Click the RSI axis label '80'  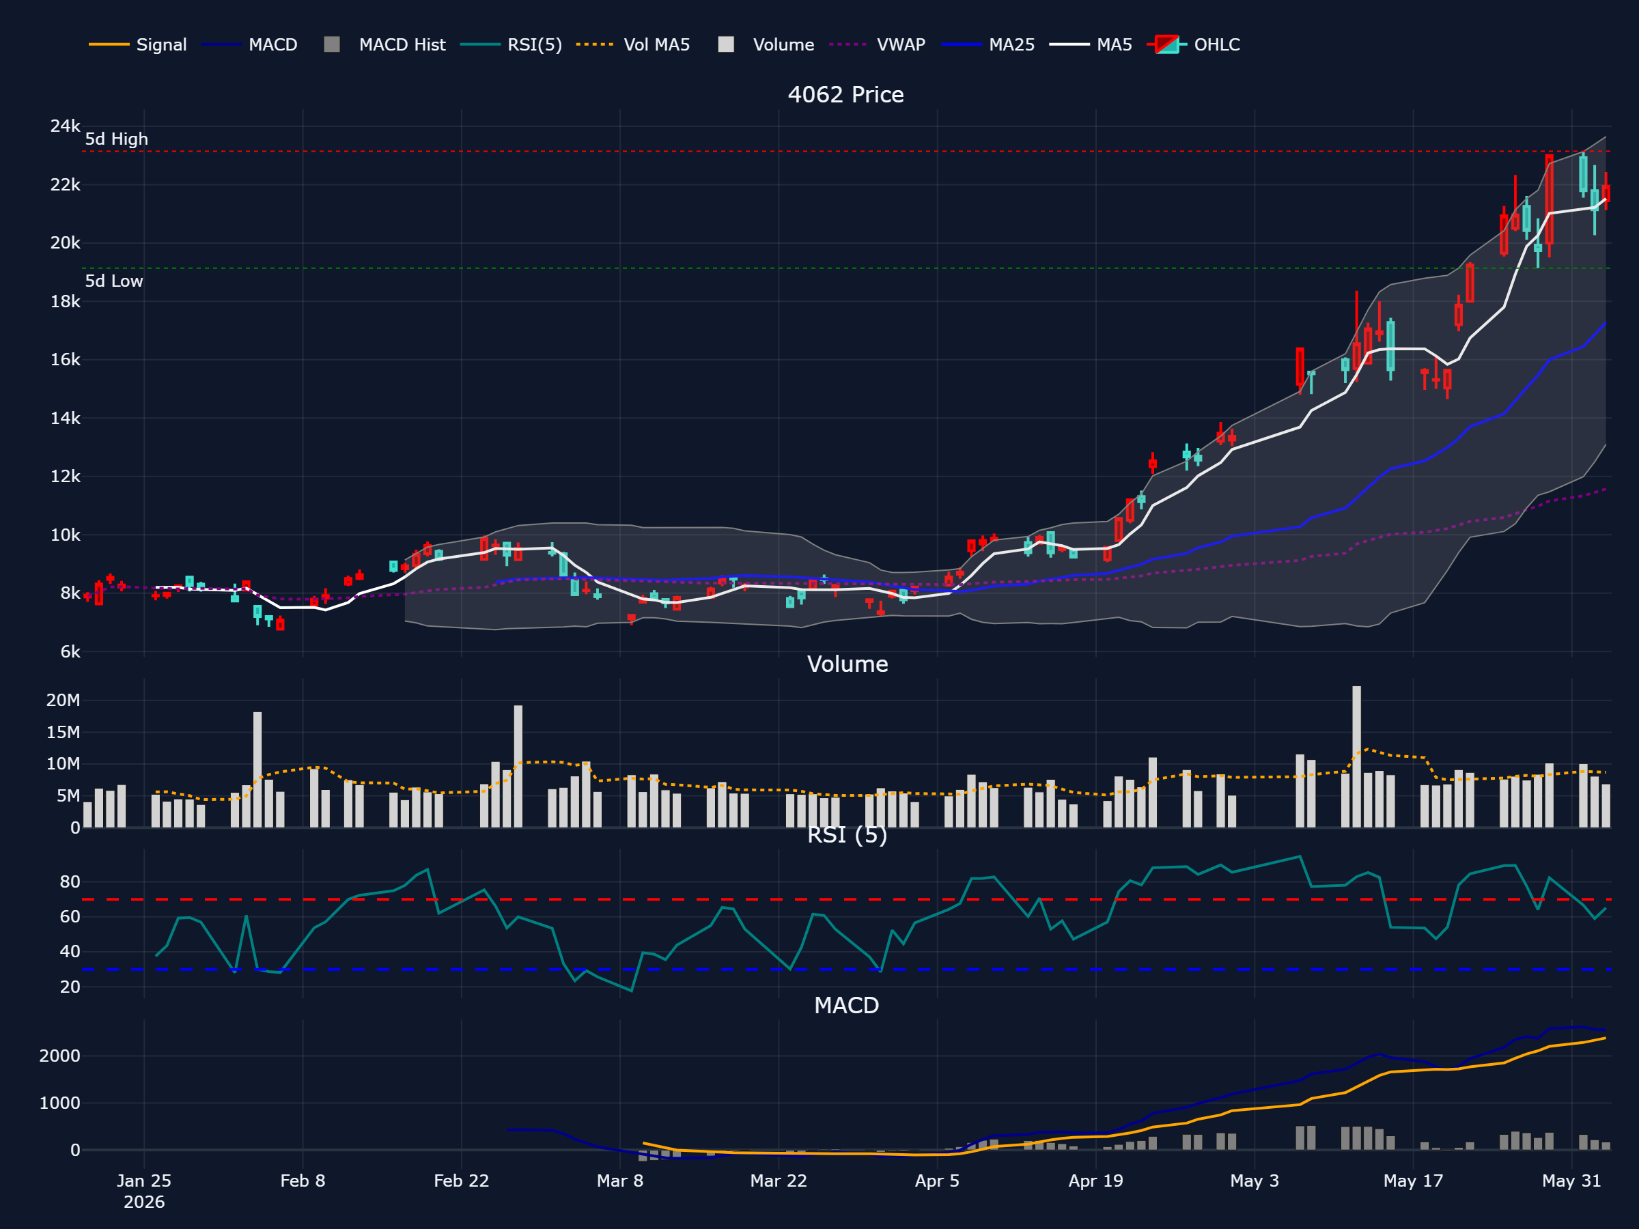70,881
